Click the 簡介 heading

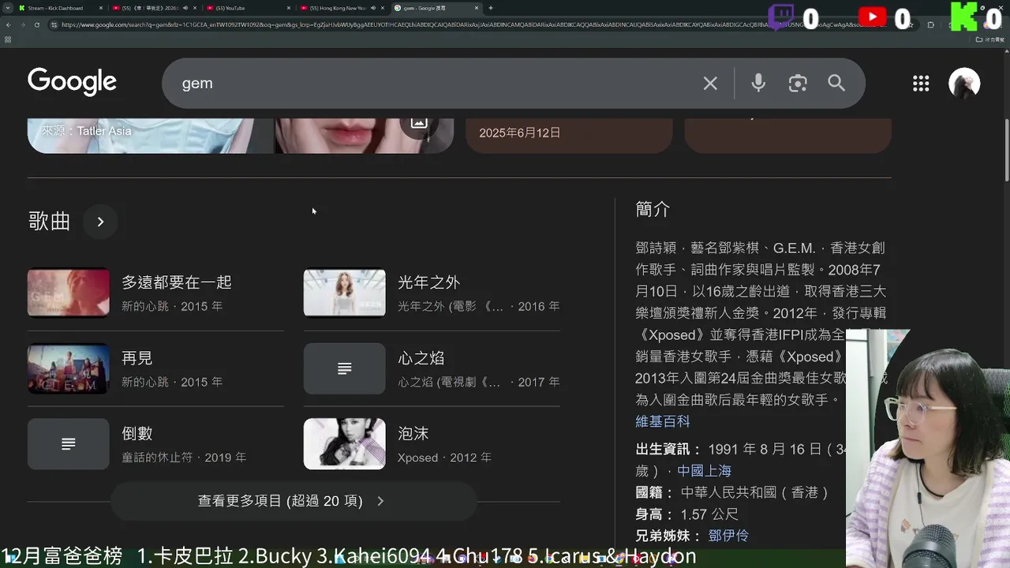point(653,209)
